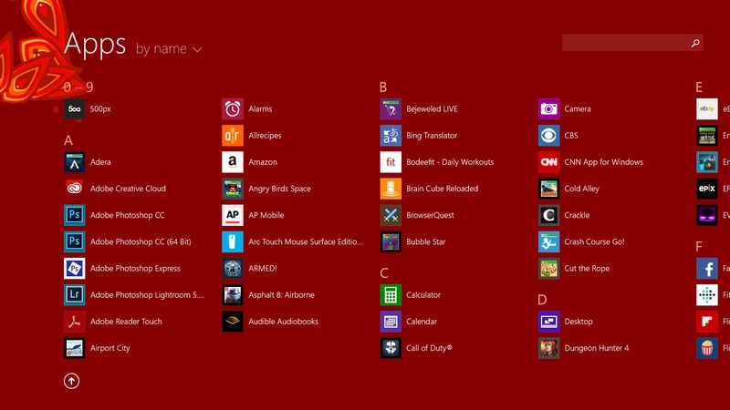Screen dimensions: 730x410
Task: Select the letter B group header
Action: [383, 87]
